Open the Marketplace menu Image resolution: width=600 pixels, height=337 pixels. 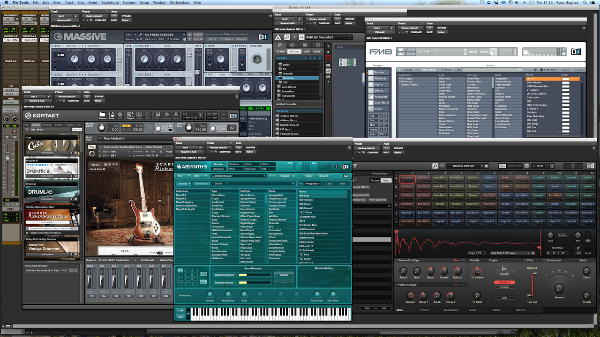(179, 2)
